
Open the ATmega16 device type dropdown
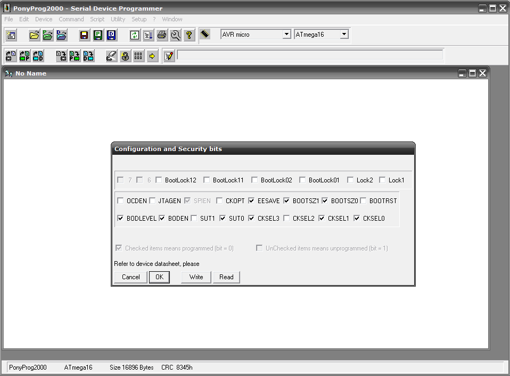[x=344, y=34]
